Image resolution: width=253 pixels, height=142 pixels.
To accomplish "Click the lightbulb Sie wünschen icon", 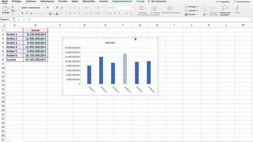I will [149, 2].
